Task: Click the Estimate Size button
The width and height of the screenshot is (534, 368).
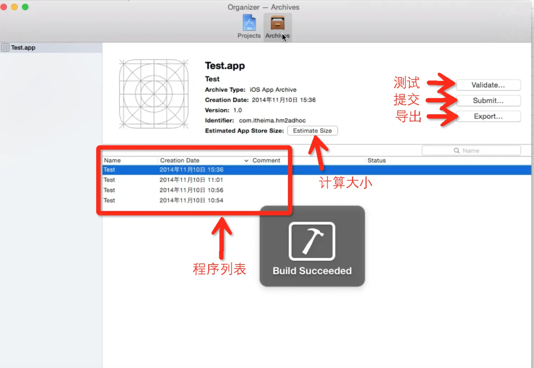Action: pos(312,131)
